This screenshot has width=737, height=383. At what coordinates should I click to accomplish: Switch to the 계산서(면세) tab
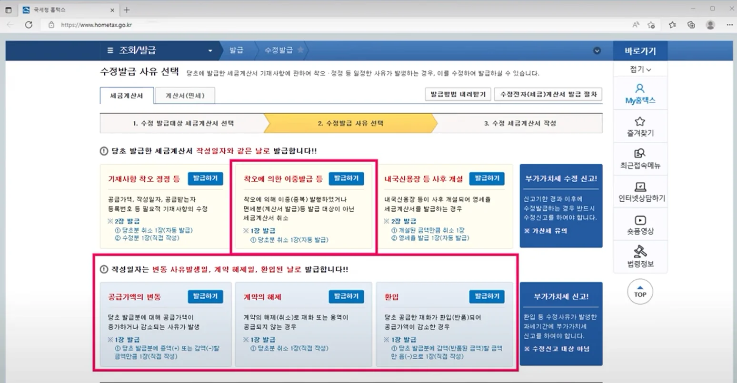[x=185, y=95]
